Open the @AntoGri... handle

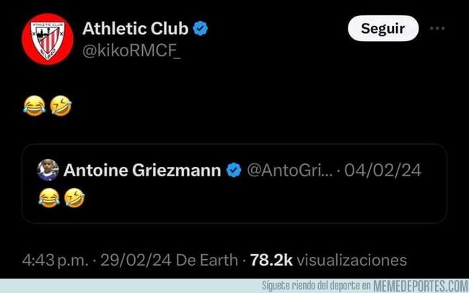point(289,171)
